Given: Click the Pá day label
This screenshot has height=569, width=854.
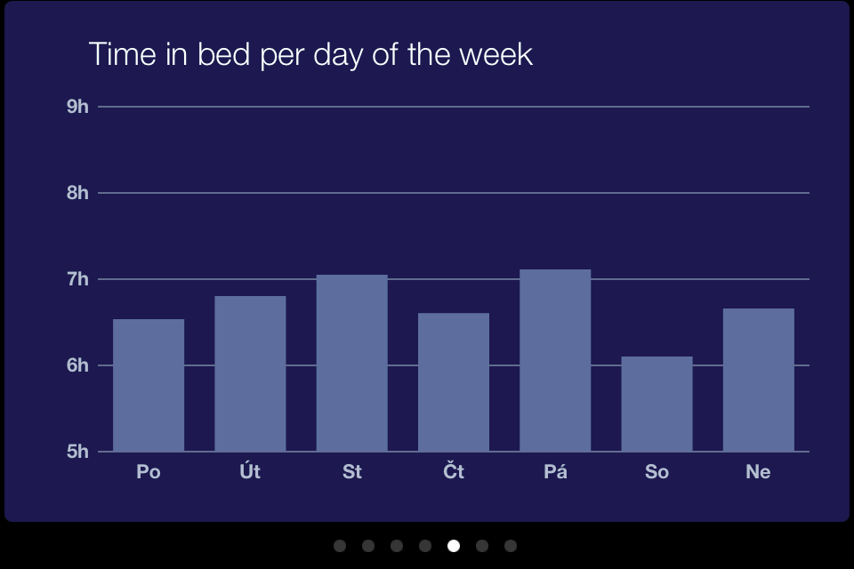Looking at the screenshot, I should [555, 471].
